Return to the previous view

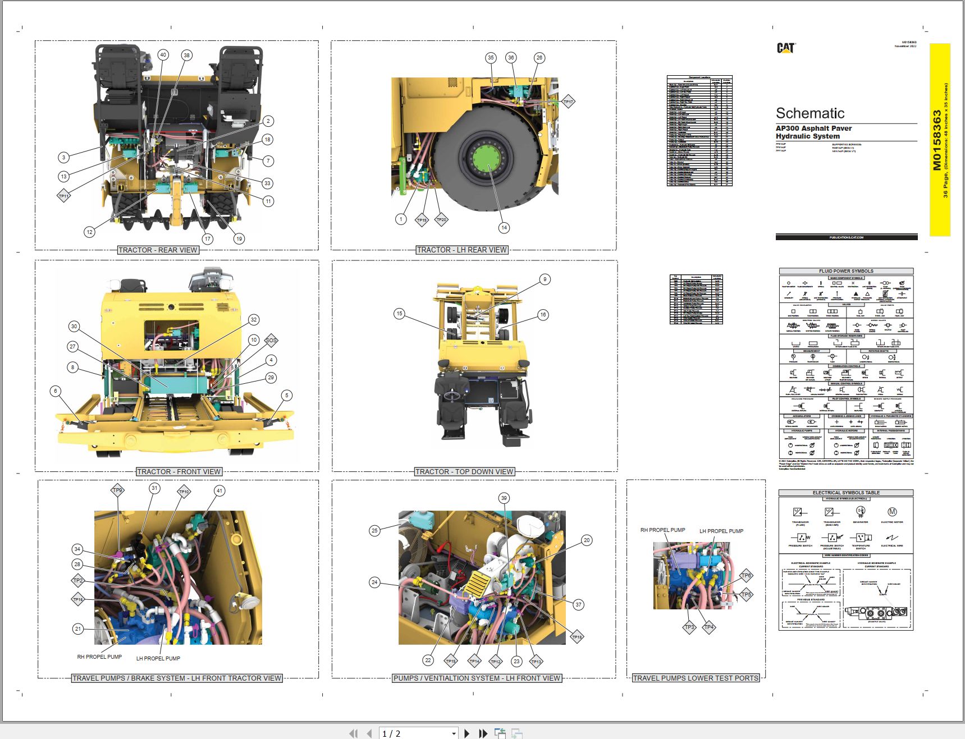(500, 733)
